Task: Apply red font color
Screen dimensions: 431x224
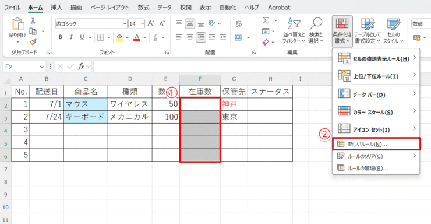Action: [x=137, y=37]
